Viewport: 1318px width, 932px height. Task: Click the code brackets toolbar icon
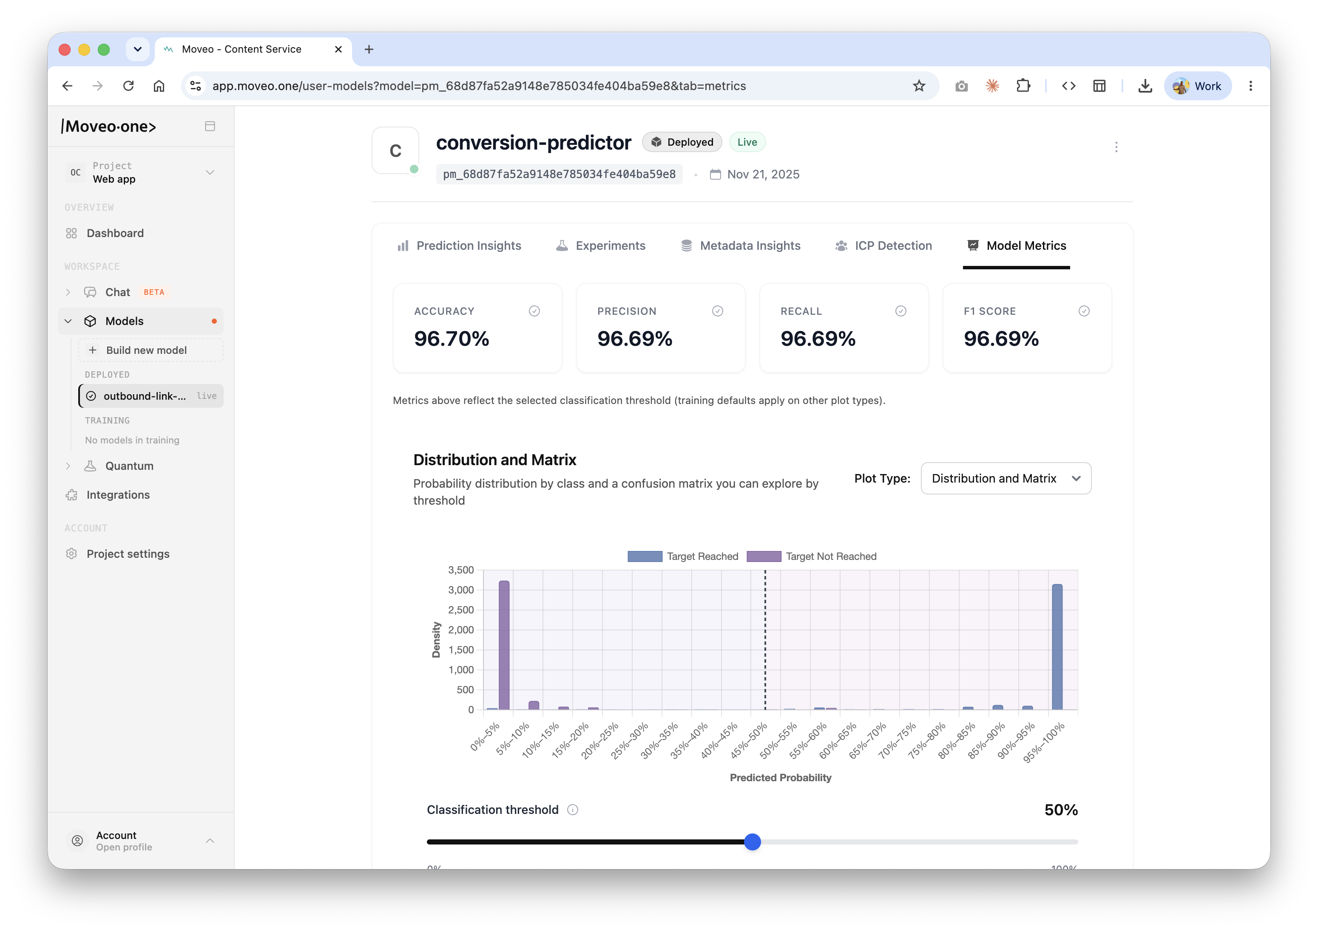point(1069,86)
